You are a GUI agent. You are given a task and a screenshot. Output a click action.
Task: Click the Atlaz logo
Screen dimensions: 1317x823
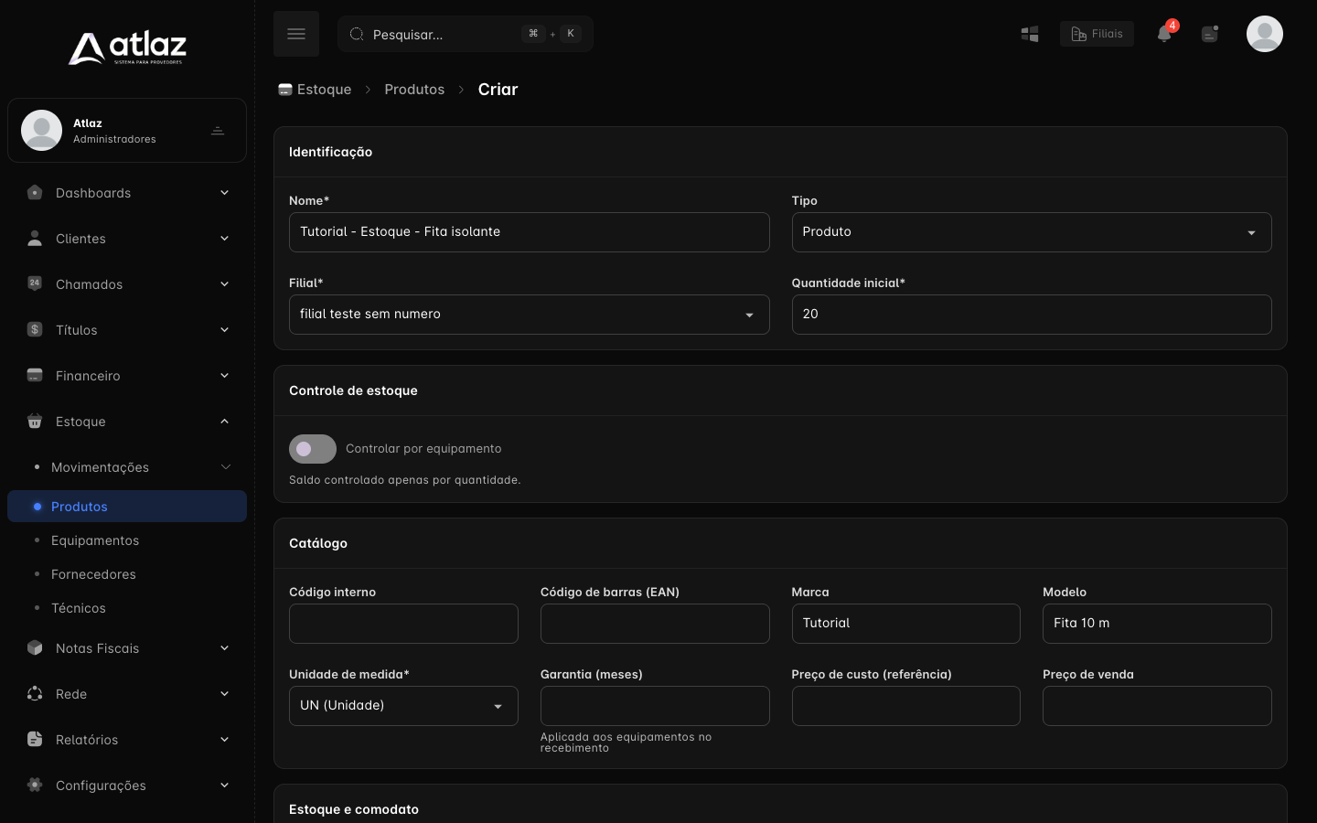click(127, 48)
